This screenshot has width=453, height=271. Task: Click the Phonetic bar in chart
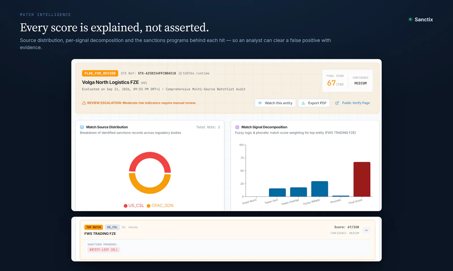click(341, 196)
